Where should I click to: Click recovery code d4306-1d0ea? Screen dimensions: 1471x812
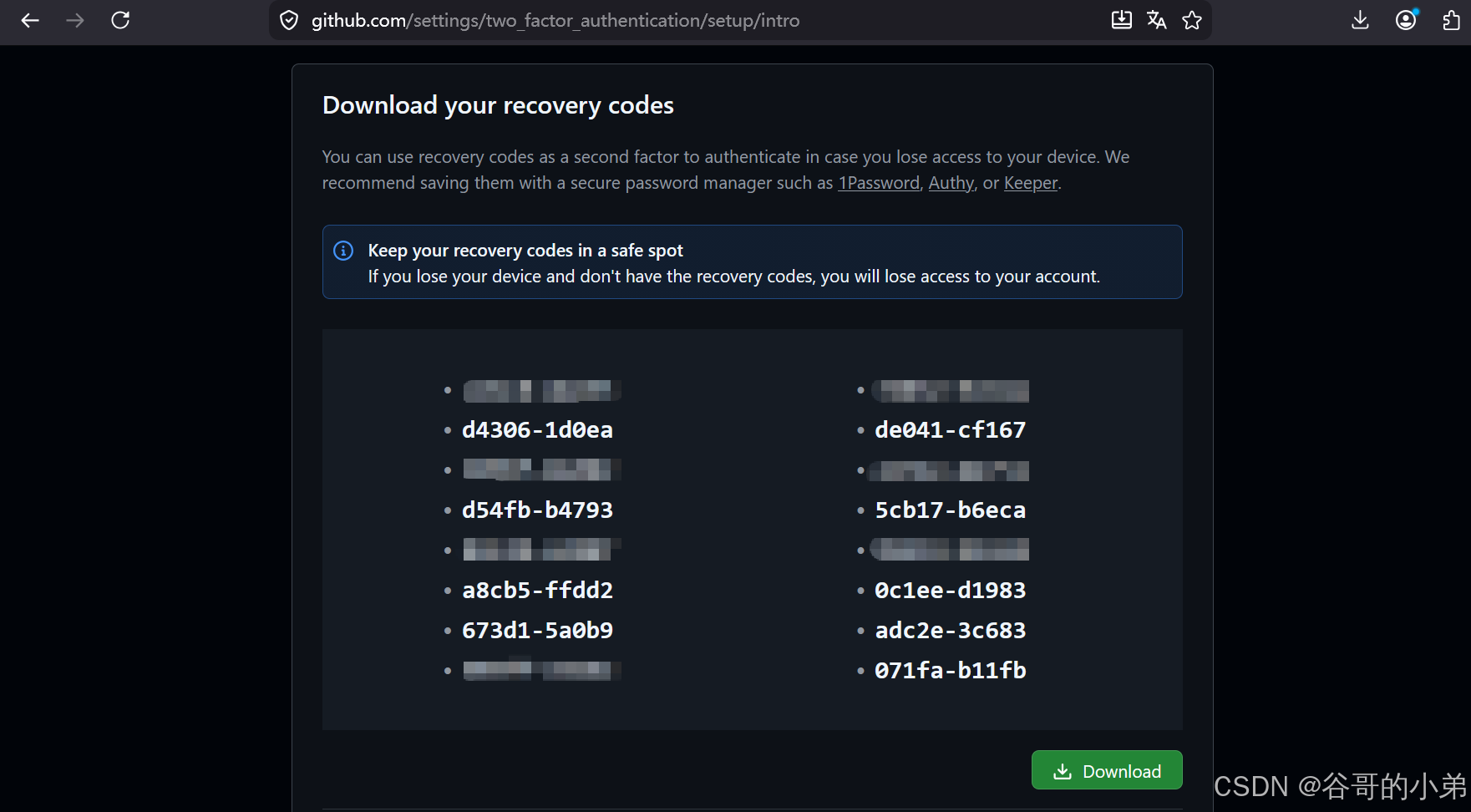pyautogui.click(x=538, y=429)
